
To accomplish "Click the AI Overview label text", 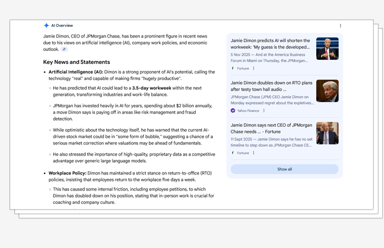I will (x=62, y=25).
